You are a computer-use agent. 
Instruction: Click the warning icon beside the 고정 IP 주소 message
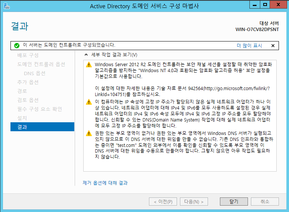(88, 102)
